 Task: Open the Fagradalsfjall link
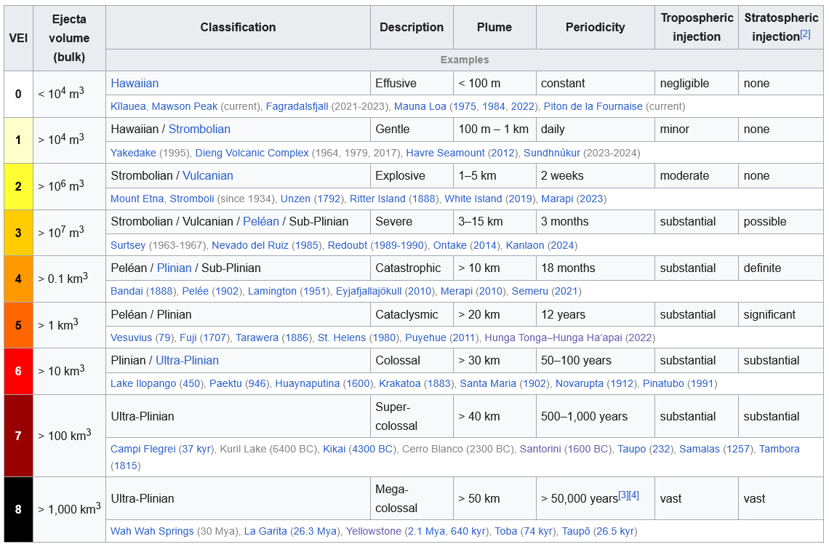click(x=297, y=106)
